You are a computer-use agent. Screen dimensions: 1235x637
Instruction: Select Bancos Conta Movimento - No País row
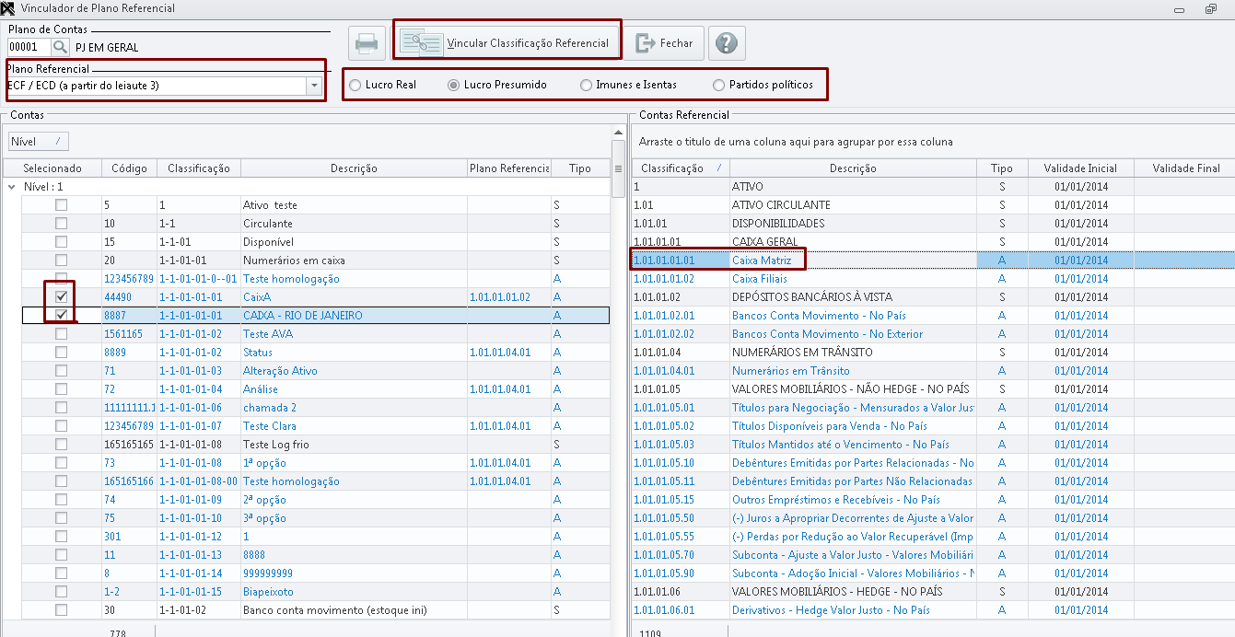pyautogui.click(x=933, y=316)
